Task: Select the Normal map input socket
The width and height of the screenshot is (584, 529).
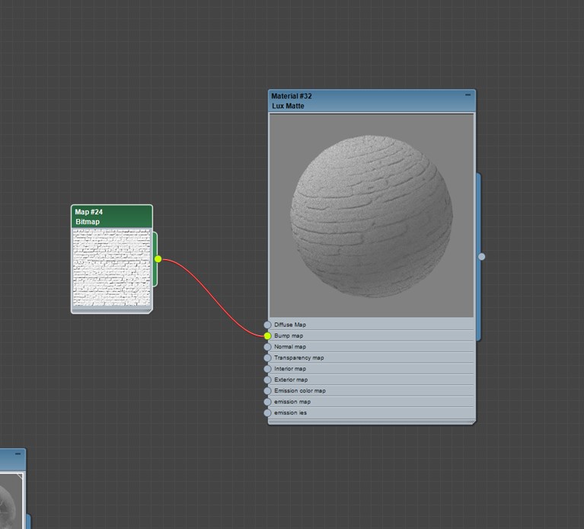Action: (x=267, y=347)
